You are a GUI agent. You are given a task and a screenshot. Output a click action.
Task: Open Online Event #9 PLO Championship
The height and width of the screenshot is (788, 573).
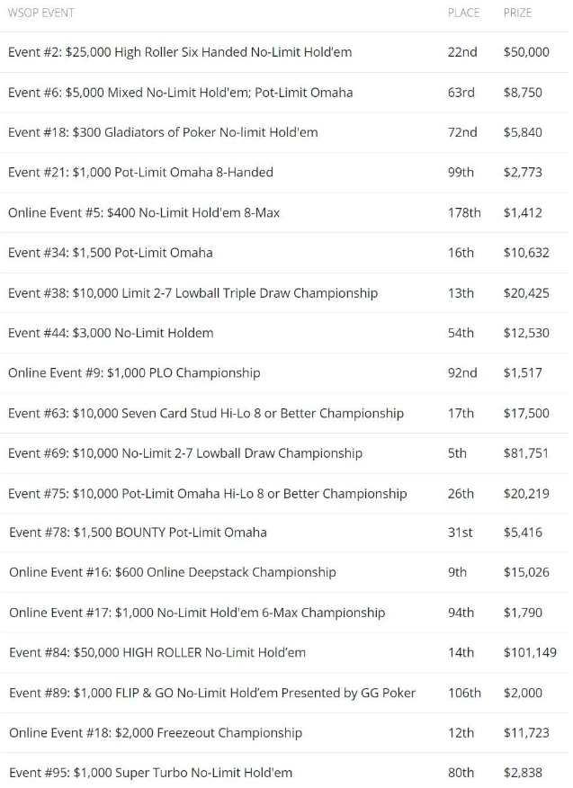[134, 372]
